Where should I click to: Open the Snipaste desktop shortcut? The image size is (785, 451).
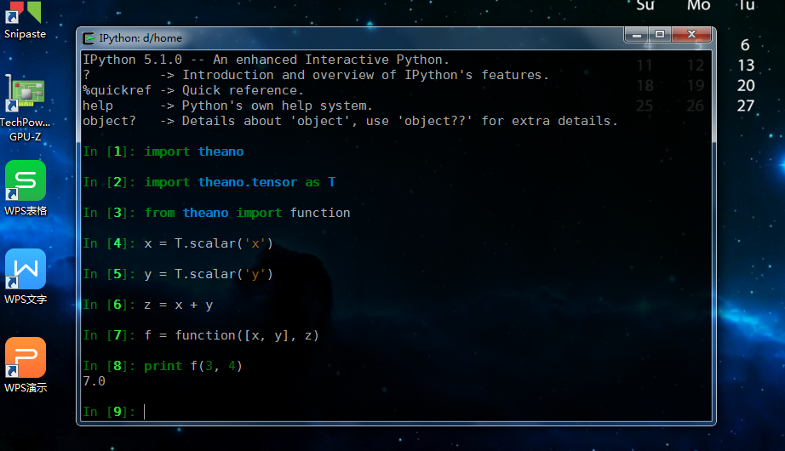click(25, 20)
